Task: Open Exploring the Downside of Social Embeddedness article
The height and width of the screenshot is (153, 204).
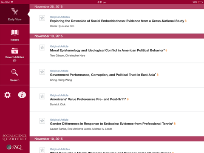Action: click(117, 21)
